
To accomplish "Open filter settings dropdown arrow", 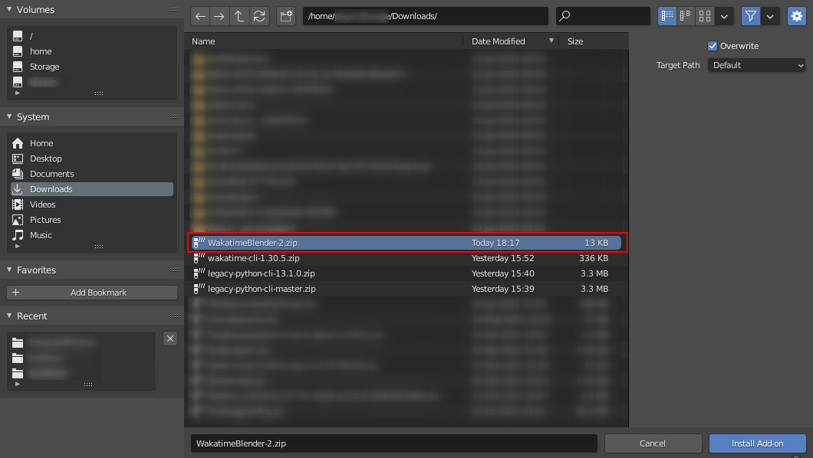I will click(770, 16).
